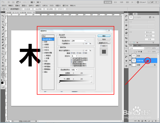Select the Move tool in the toolbox

tap(3, 16)
